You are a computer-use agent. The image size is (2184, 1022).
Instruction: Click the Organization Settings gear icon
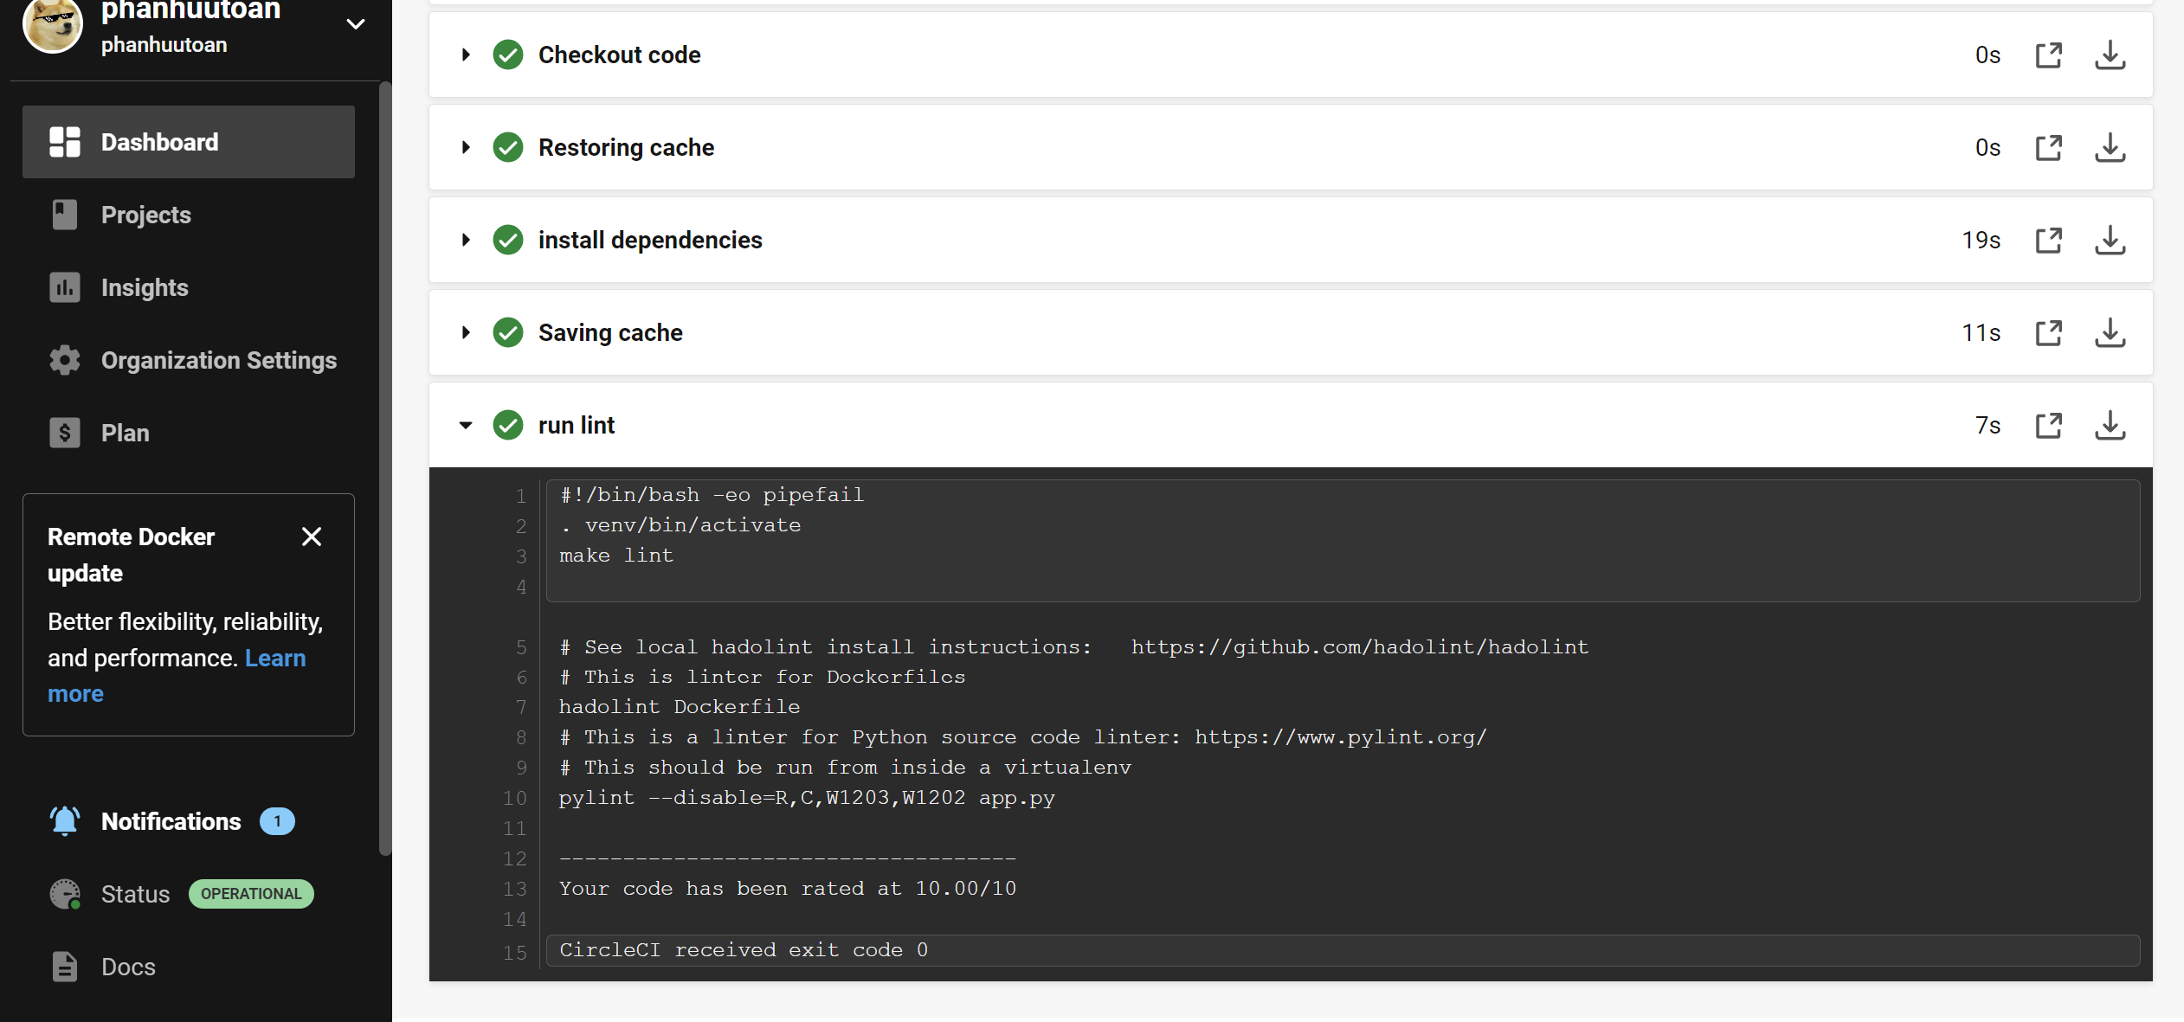(x=65, y=360)
